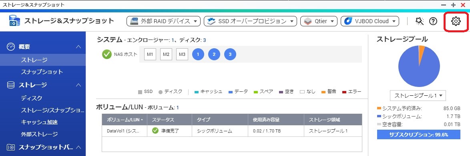470x156 pixels.
Task: Open 外部 RAID デバイス dropdown
Action: coord(163,21)
